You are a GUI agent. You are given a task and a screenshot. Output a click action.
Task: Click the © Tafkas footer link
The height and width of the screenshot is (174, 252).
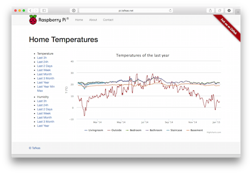click(x=34, y=148)
